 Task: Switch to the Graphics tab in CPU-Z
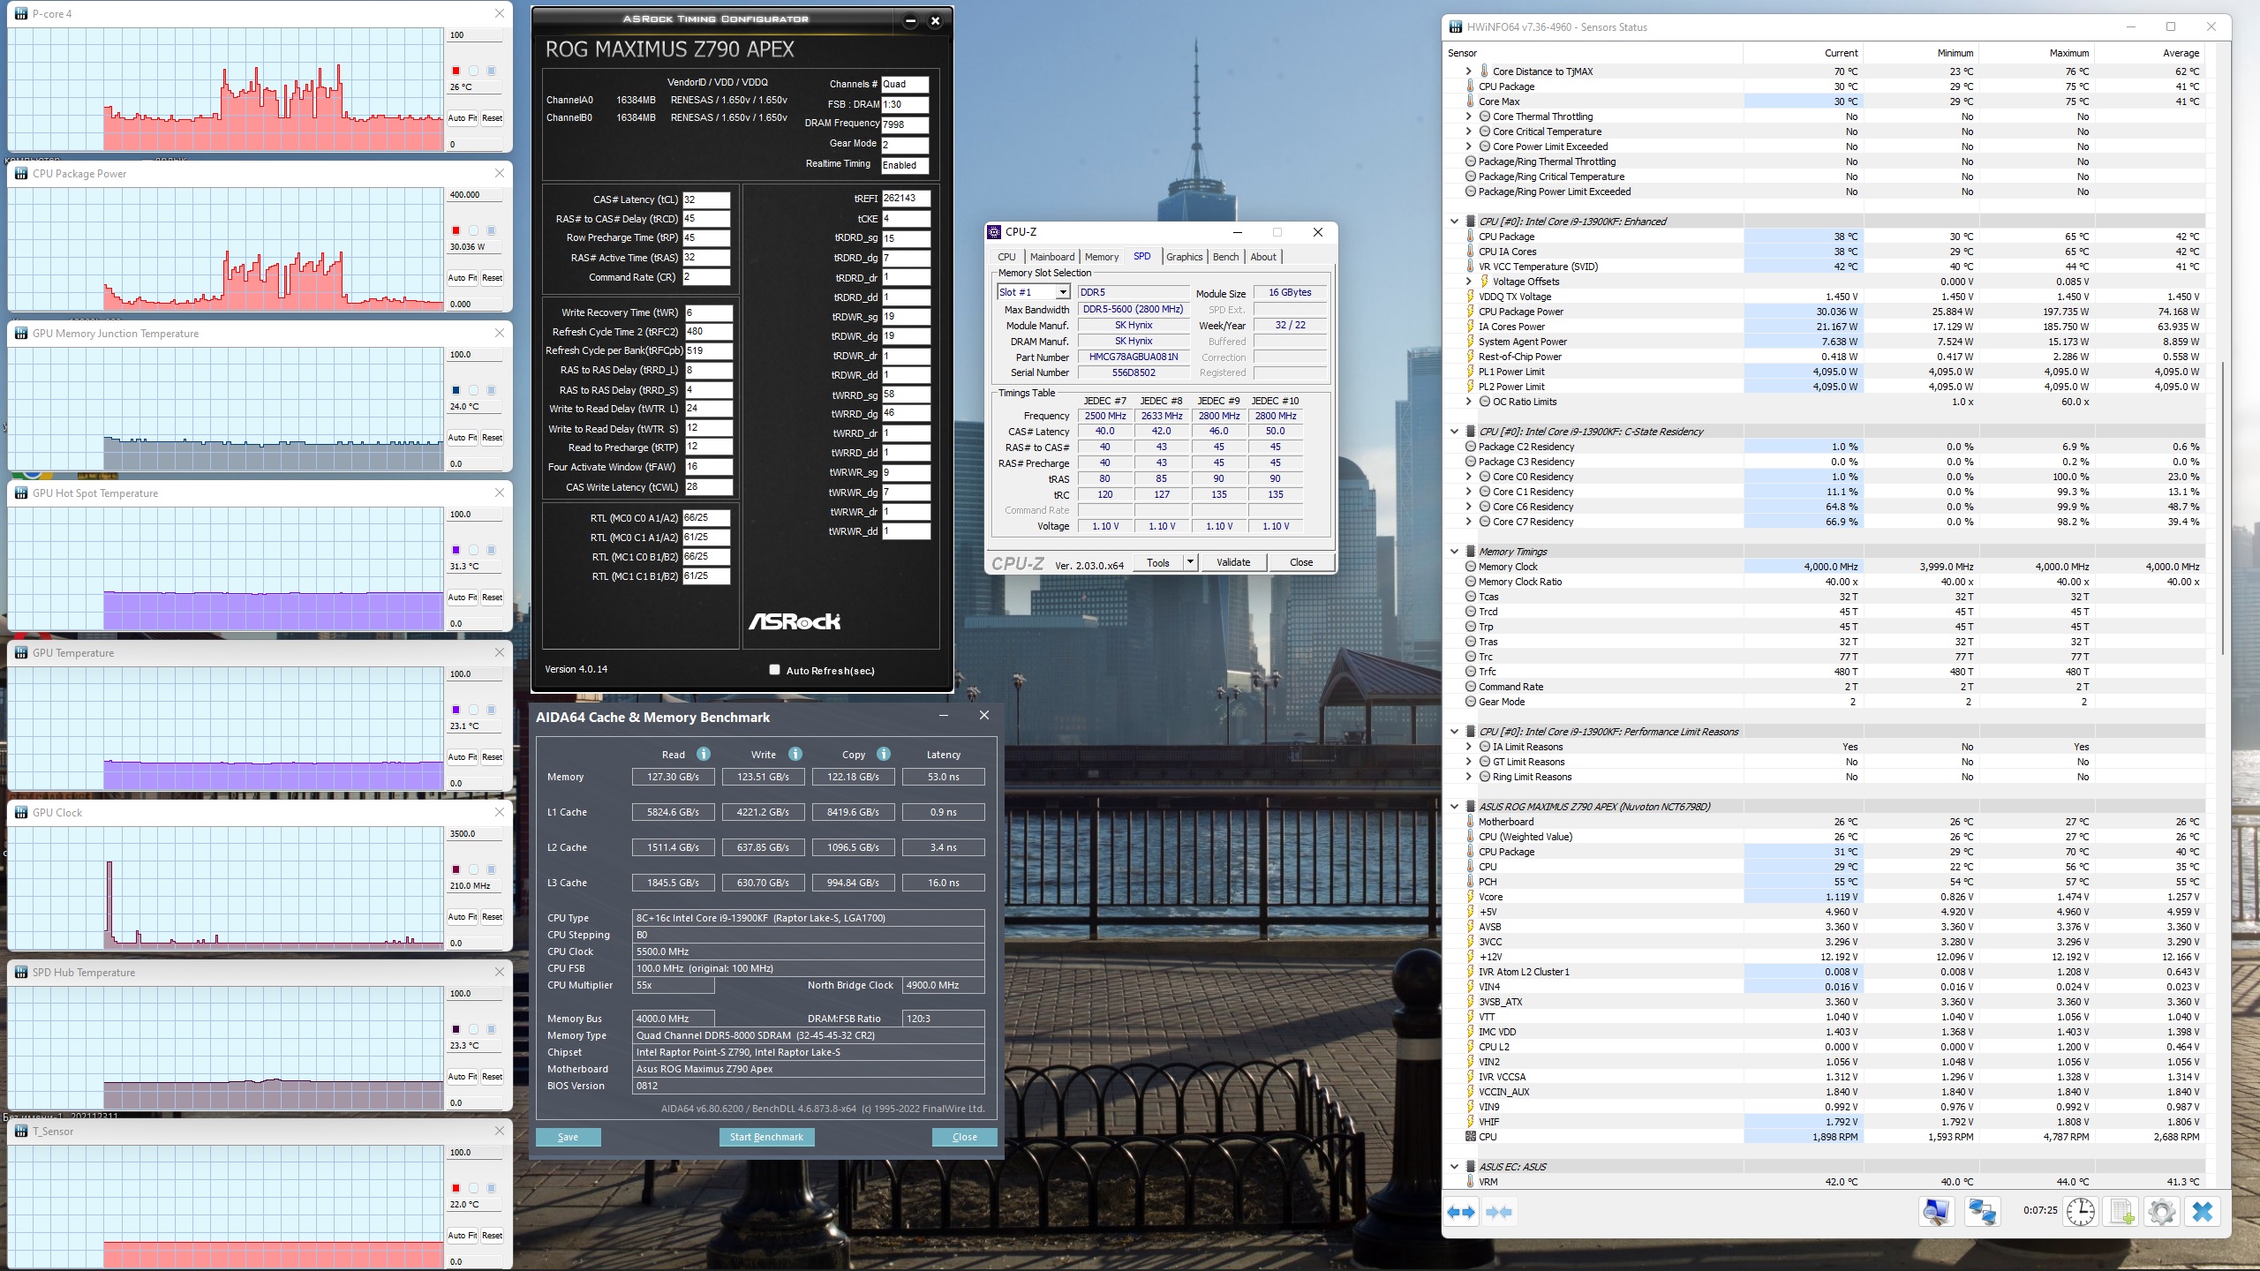click(x=1184, y=257)
